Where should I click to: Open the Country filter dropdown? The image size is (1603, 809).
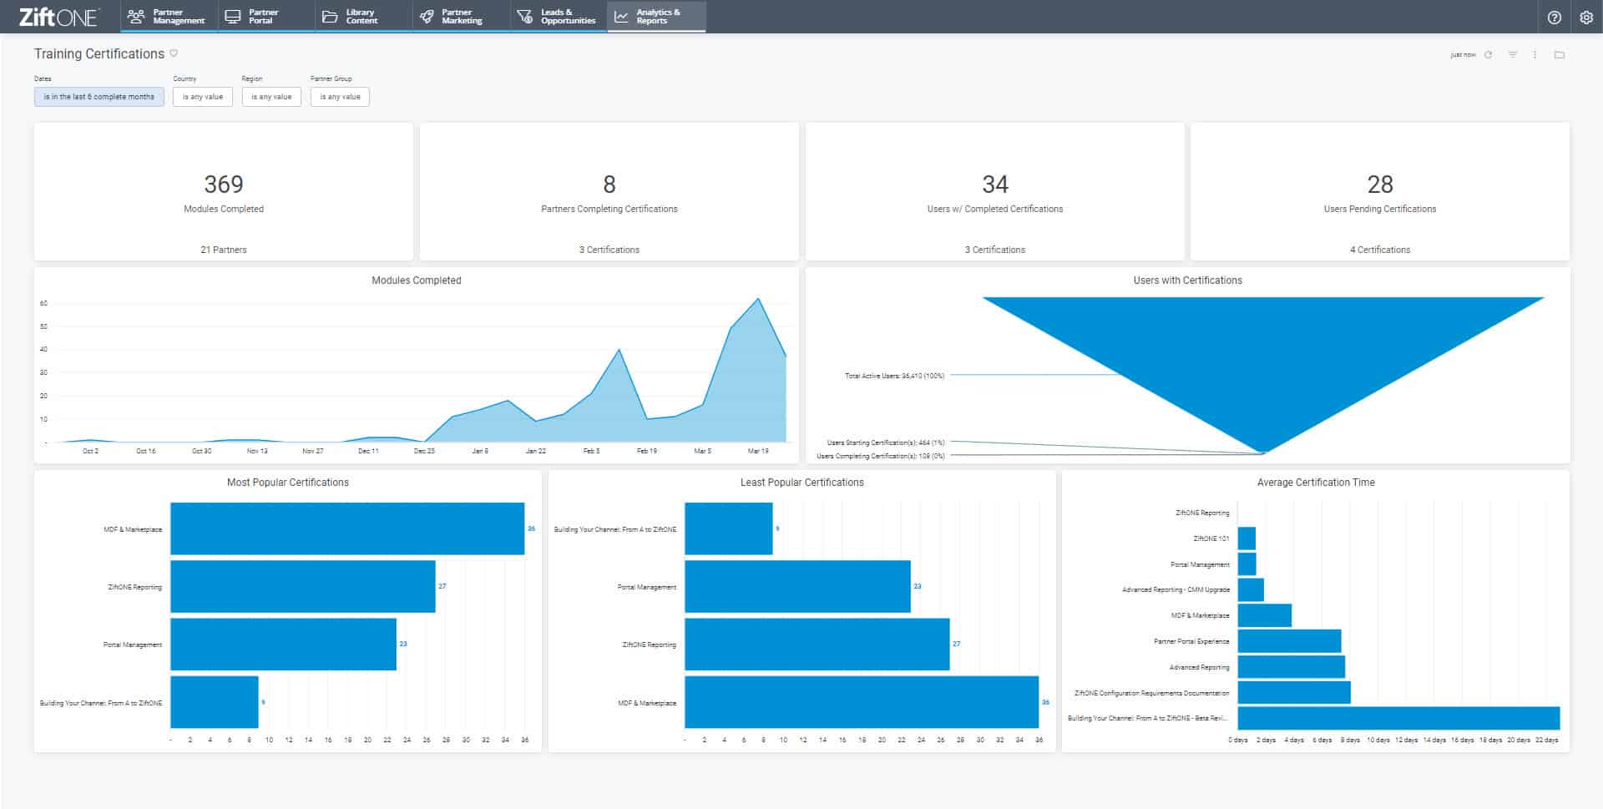coord(202,97)
